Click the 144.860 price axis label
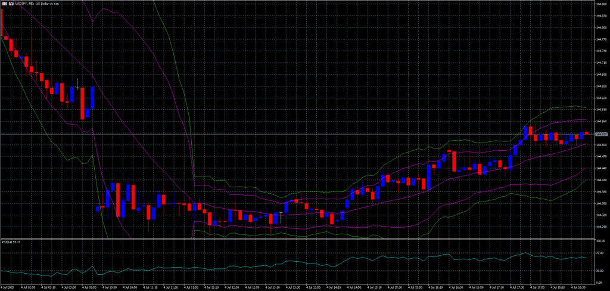The height and width of the screenshot is (291, 610). 602,4
